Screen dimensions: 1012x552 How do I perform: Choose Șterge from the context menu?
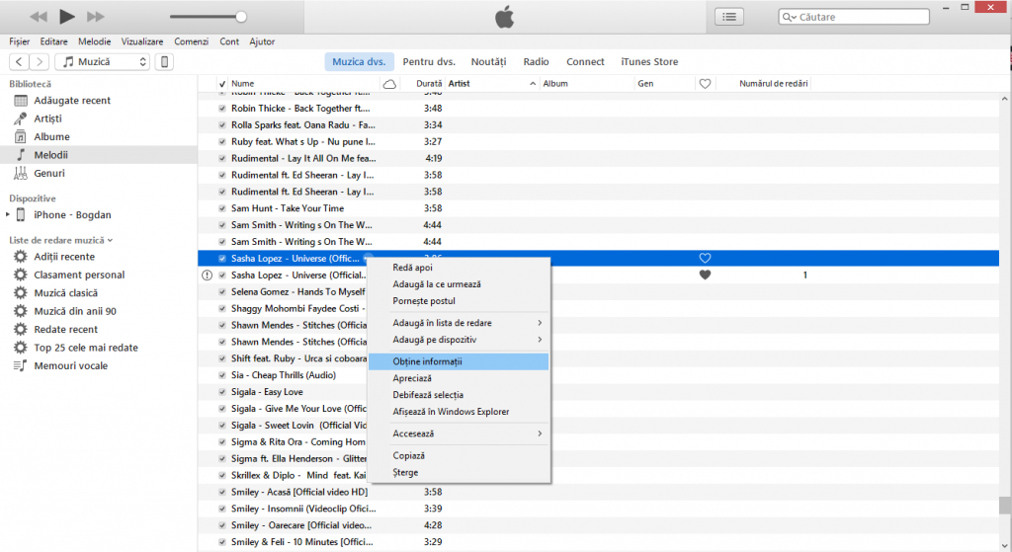(459, 473)
